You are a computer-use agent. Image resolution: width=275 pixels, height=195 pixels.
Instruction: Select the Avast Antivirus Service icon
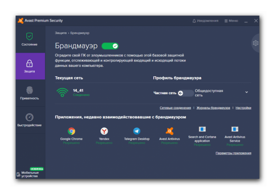[x=235, y=129]
